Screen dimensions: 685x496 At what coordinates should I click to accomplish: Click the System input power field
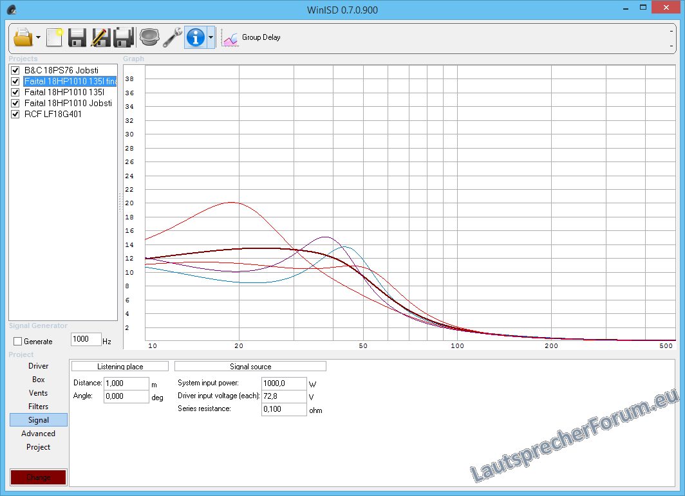pyautogui.click(x=284, y=383)
